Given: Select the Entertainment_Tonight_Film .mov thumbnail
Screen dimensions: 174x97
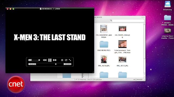Looking at the screenshot, I should pyautogui.click(x=122, y=44).
